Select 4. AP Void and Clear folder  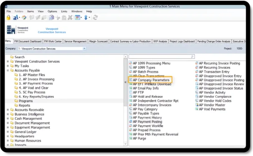coord(31,88)
